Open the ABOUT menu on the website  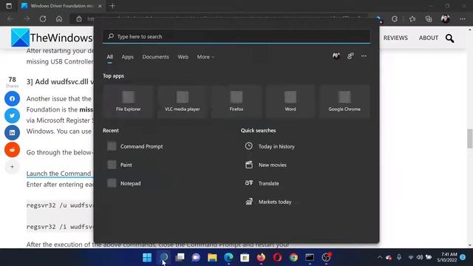click(429, 38)
